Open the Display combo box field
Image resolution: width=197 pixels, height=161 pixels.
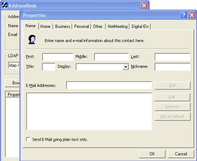[102, 67]
